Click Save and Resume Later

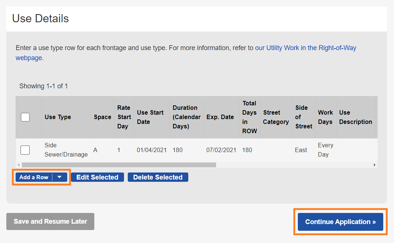point(50,221)
